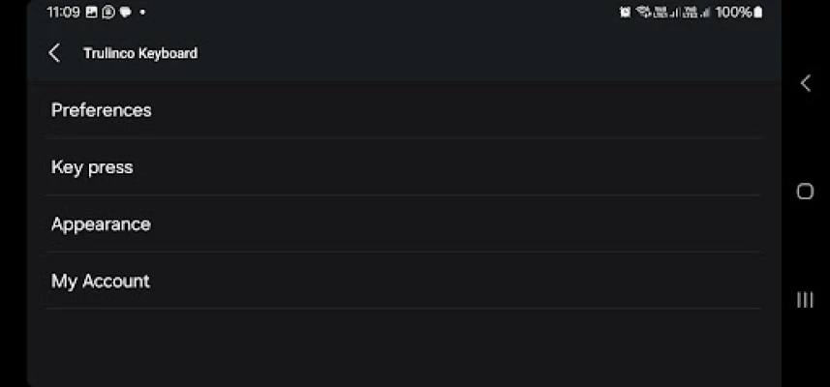Viewport: 830px width, 387px height.
Task: Tap the second SIM signal indicator
Action: (697, 13)
